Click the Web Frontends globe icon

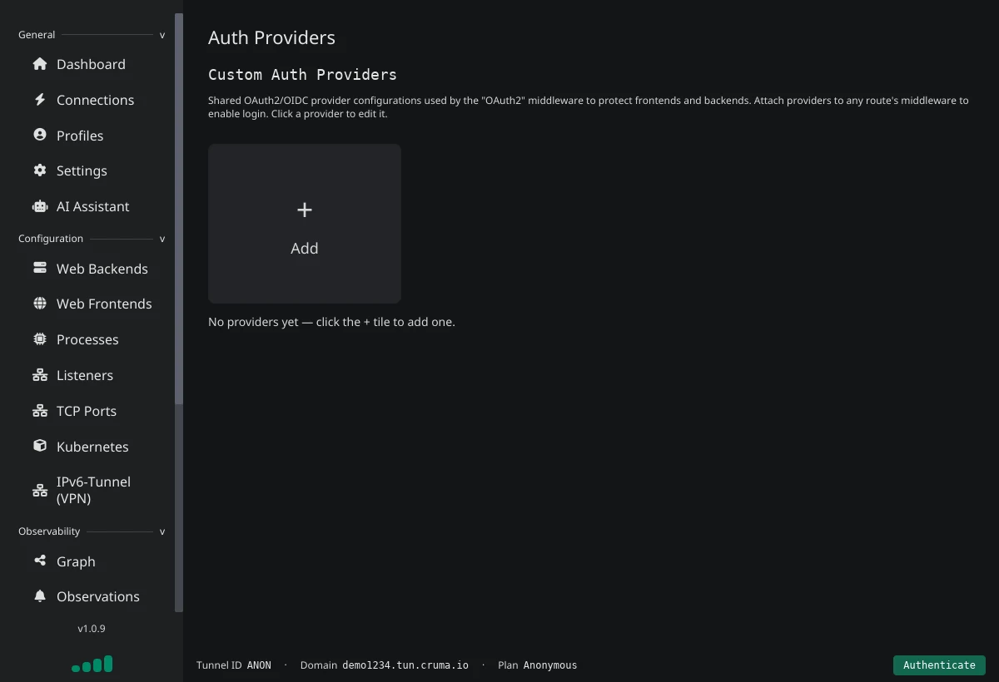40,304
